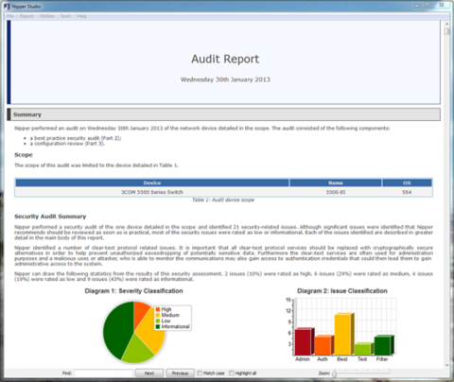
Task: Click the Next find button
Action: [149, 373]
